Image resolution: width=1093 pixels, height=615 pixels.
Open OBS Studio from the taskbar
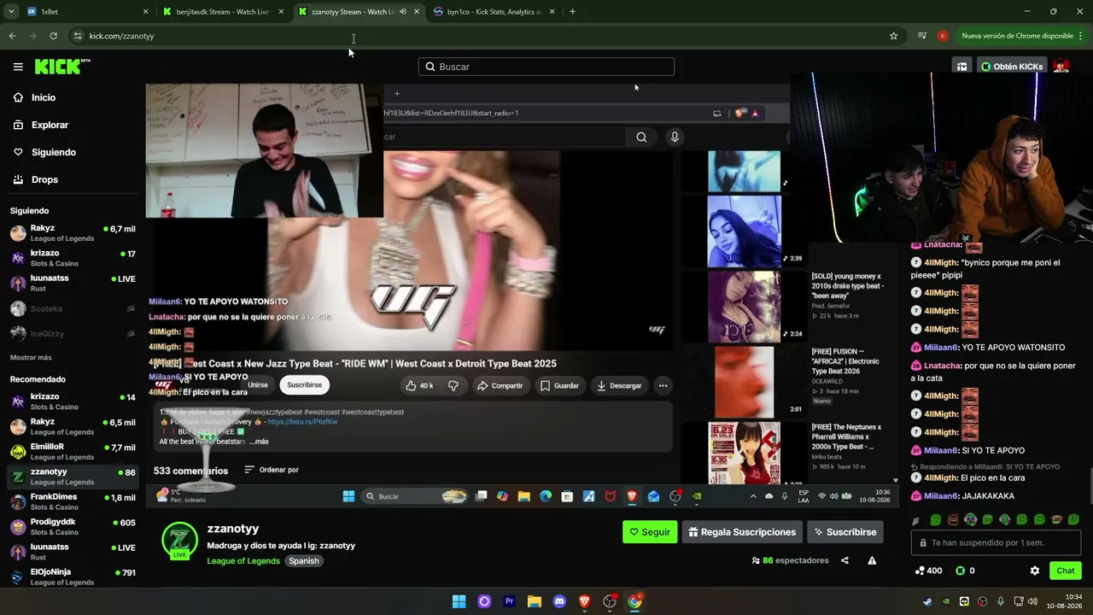pyautogui.click(x=610, y=601)
